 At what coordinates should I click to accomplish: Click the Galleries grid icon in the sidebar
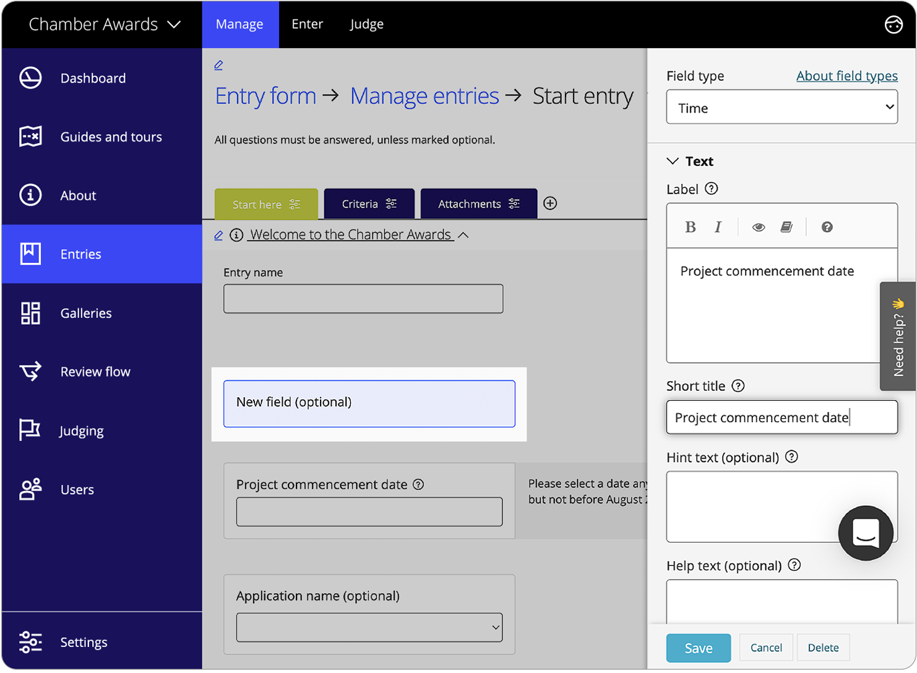tap(30, 313)
